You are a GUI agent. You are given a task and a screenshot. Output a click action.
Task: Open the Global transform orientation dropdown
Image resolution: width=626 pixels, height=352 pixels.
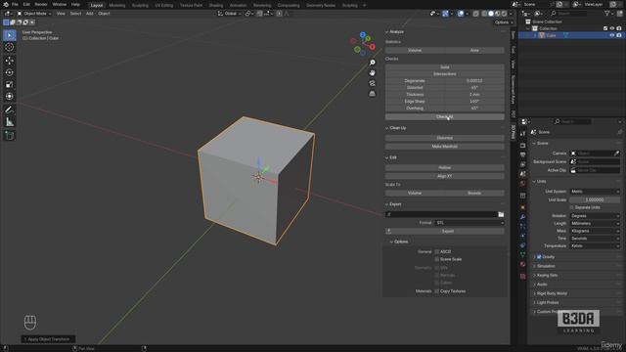click(x=230, y=13)
